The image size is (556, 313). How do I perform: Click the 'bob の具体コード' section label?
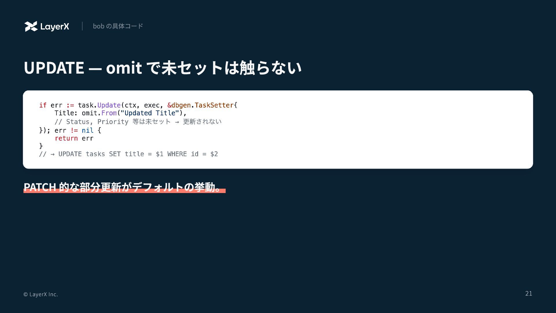click(x=118, y=26)
